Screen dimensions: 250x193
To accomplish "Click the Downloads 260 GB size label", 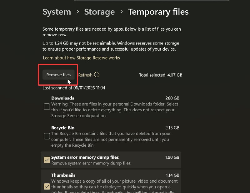I will pyautogui.click(x=172, y=98).
